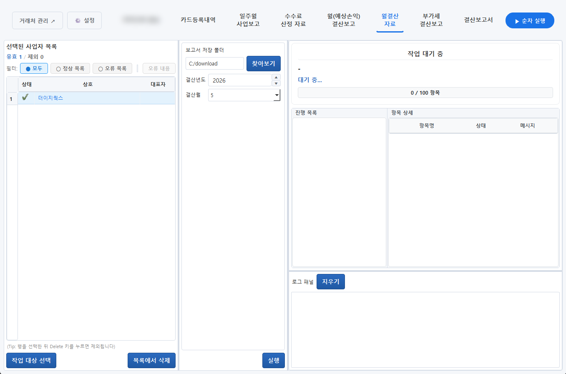Click the green check icon for 더이지웍스
Image resolution: width=566 pixels, height=374 pixels.
tap(25, 98)
